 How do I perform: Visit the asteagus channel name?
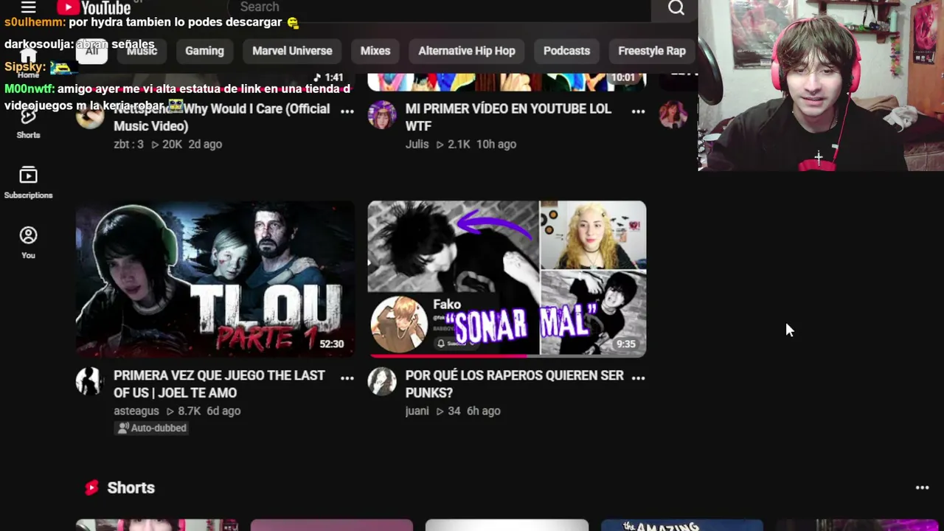pyautogui.click(x=136, y=411)
